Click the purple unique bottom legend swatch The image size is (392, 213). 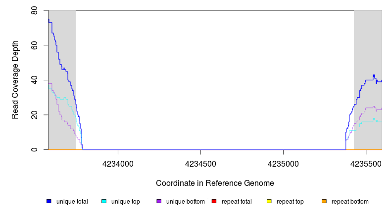(159, 201)
